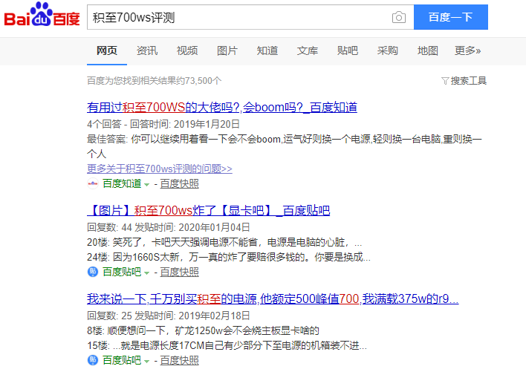Click text 4个回答 - 回答时间: 2019年1月20日
The width and height of the screenshot is (526, 372).
click(x=163, y=124)
